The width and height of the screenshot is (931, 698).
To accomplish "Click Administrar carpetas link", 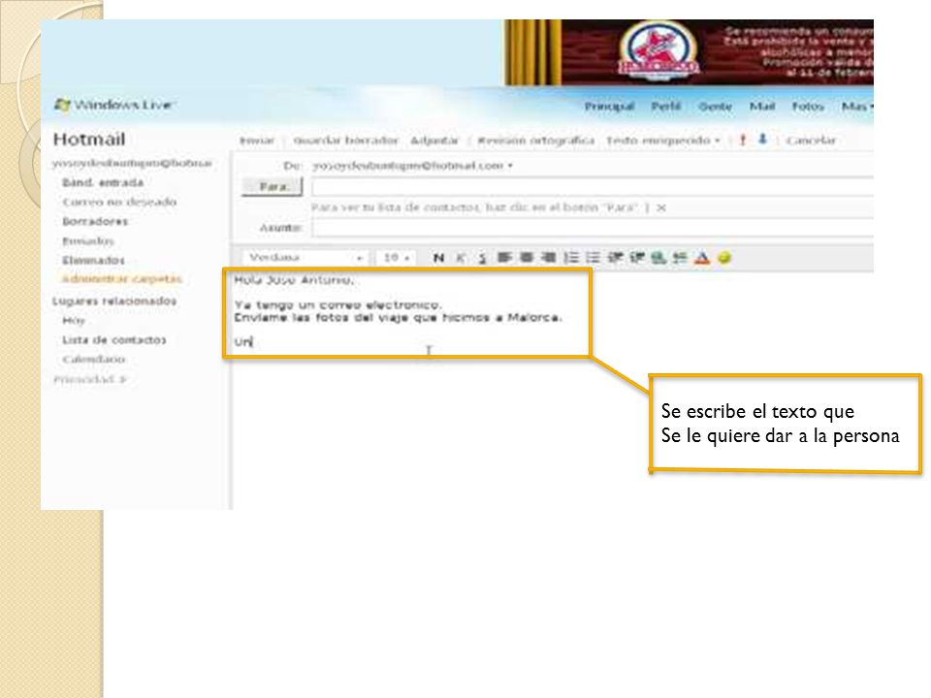I will point(122,279).
